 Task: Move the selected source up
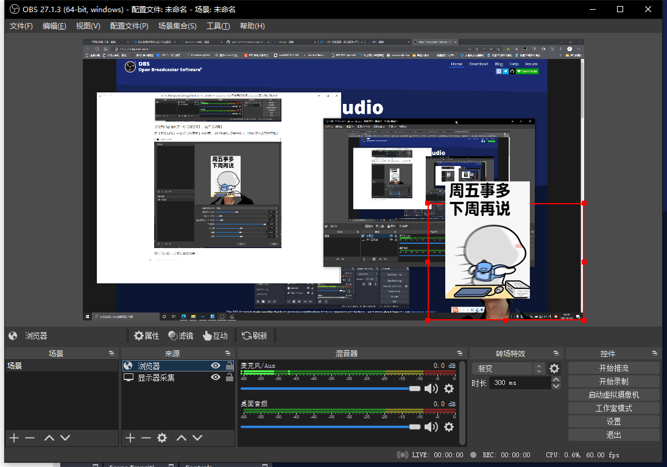tap(182, 438)
